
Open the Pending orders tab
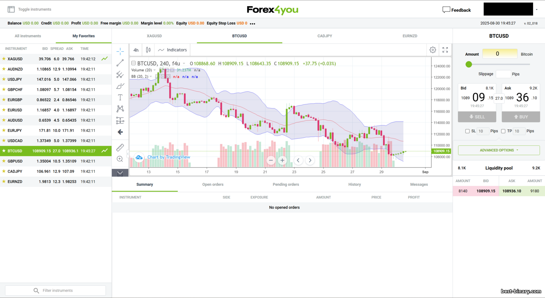[286, 185]
